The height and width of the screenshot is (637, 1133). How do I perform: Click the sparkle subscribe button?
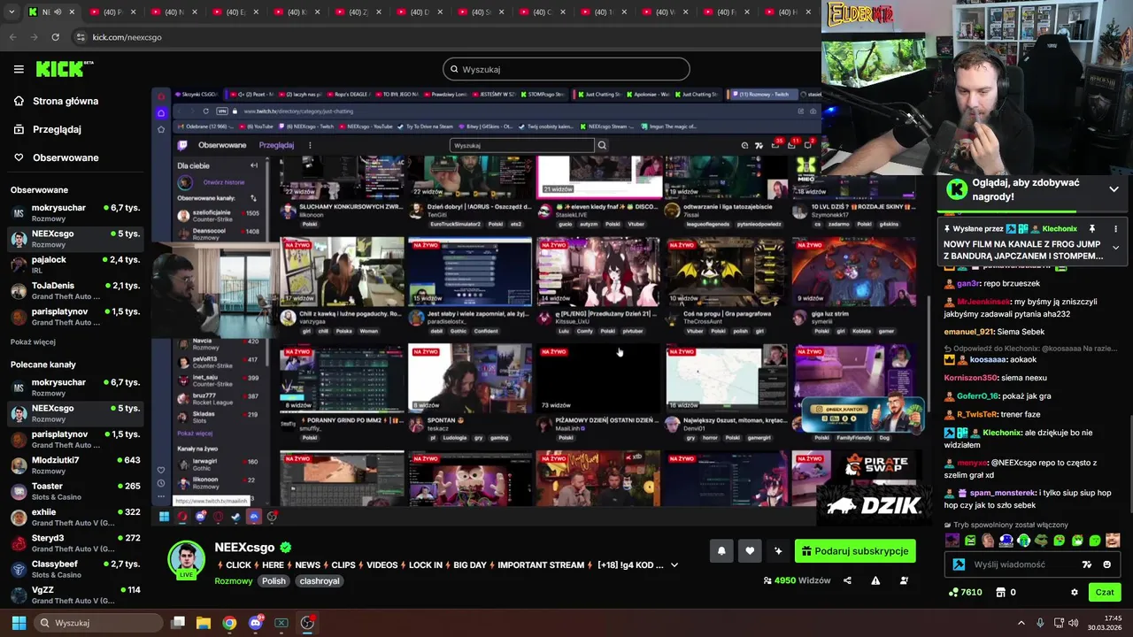coord(778,551)
